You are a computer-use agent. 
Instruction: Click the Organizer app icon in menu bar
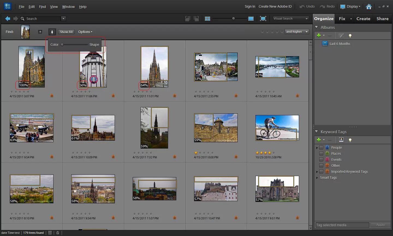pyautogui.click(x=7, y=6)
